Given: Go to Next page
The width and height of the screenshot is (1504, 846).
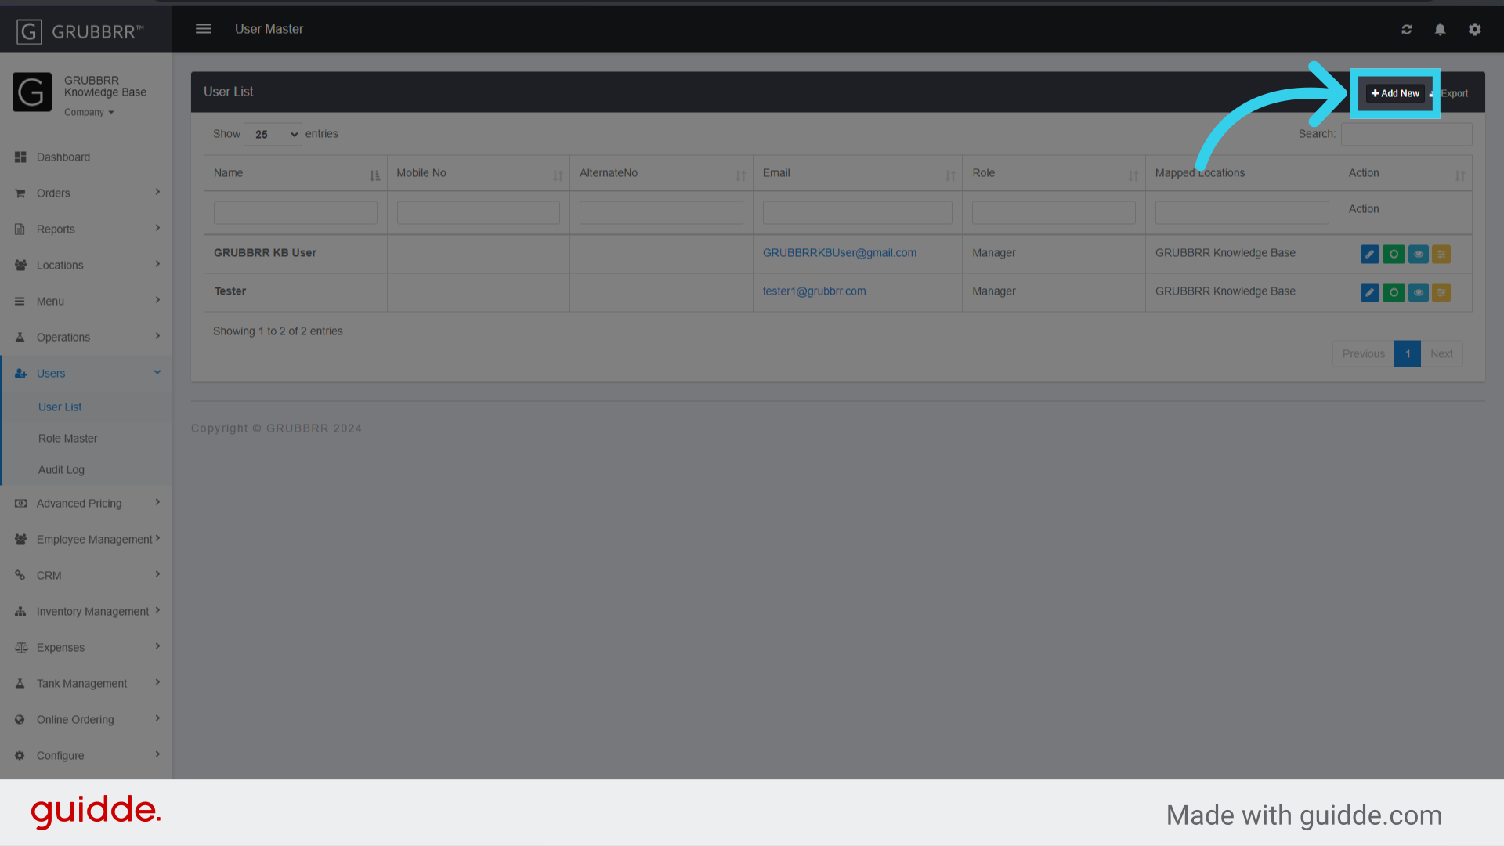Looking at the screenshot, I should click(1441, 354).
